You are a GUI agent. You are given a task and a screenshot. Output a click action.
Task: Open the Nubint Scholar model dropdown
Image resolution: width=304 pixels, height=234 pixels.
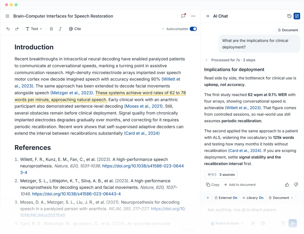(x=227, y=223)
